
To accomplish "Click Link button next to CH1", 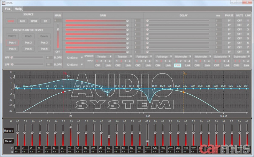I will pos(108,65).
